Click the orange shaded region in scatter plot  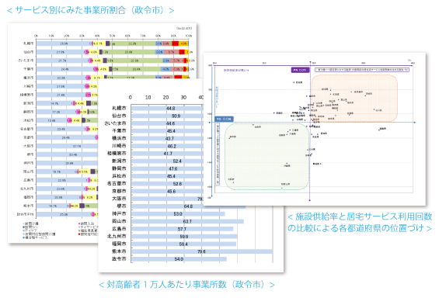click(x=354, y=98)
